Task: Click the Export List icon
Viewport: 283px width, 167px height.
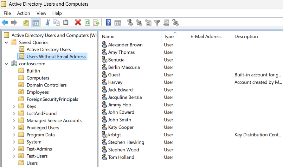Action: point(96,23)
